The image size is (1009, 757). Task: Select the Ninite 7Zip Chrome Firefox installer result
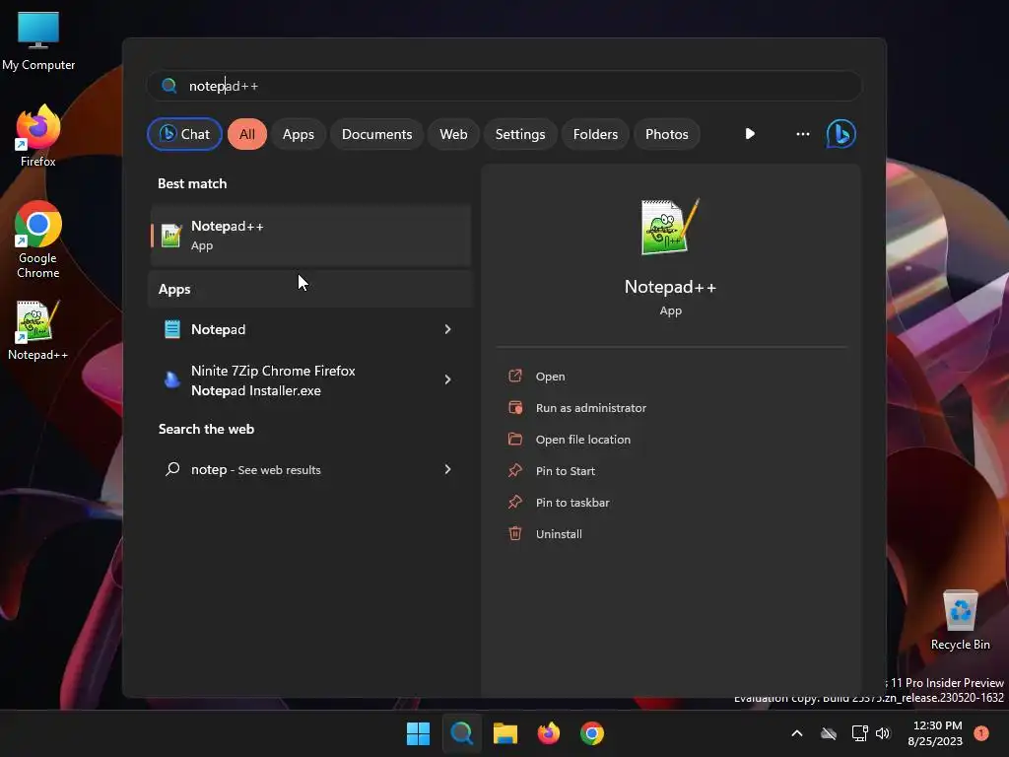tap(310, 379)
